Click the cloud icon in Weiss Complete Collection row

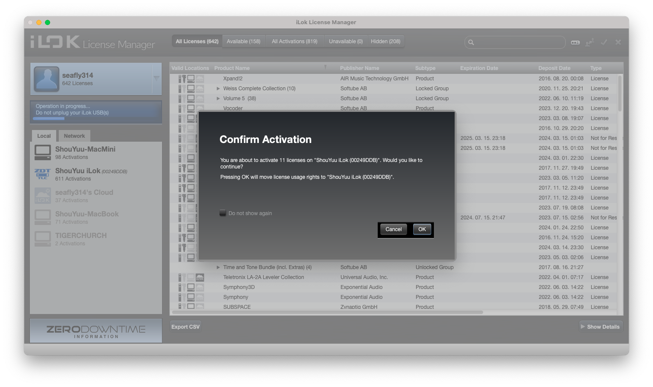200,89
